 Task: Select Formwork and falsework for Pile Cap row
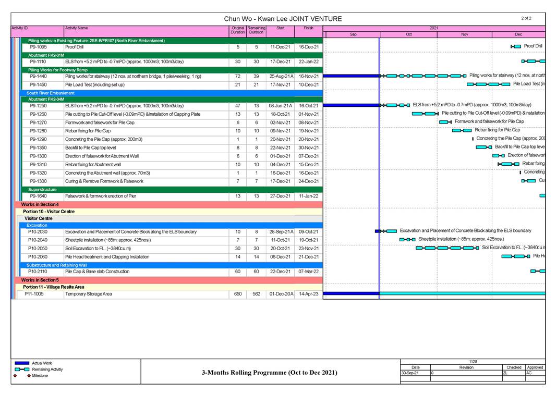coord(172,122)
